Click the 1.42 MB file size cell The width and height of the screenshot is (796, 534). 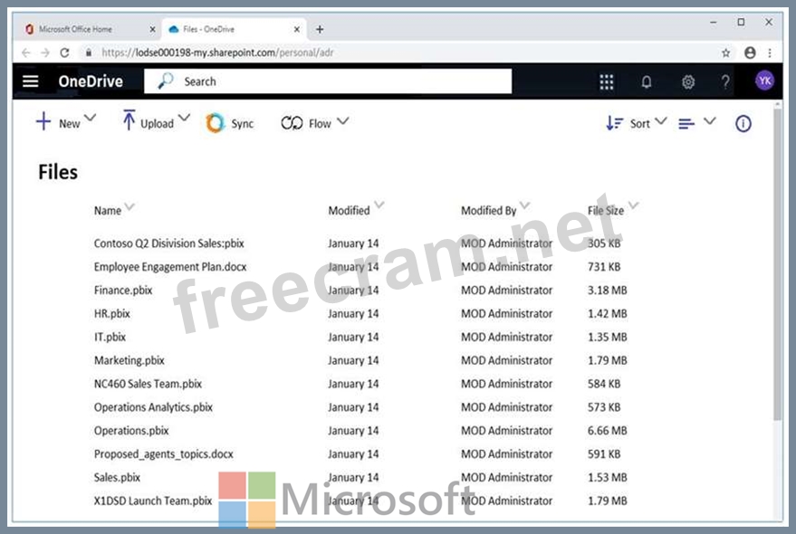(607, 313)
